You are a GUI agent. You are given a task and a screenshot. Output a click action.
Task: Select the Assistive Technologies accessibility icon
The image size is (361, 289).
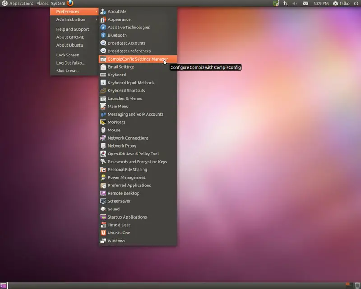tap(103, 27)
